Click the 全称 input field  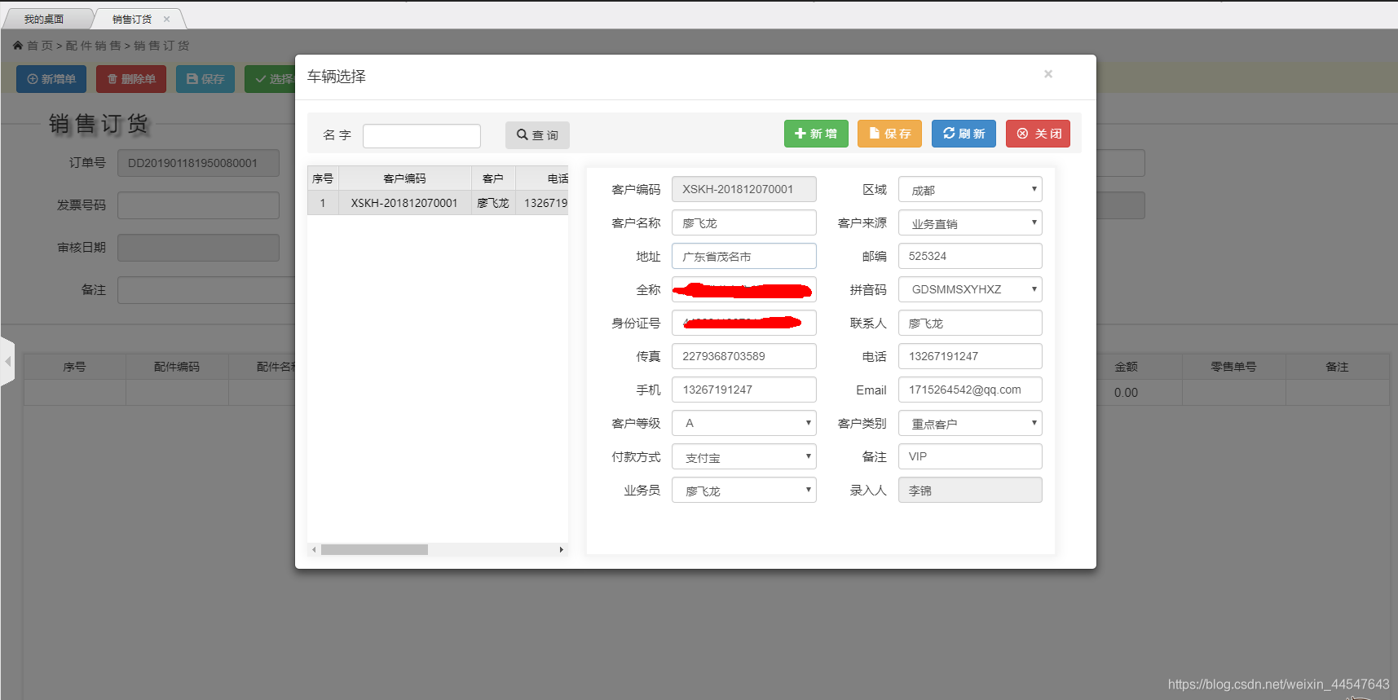pyautogui.click(x=743, y=289)
